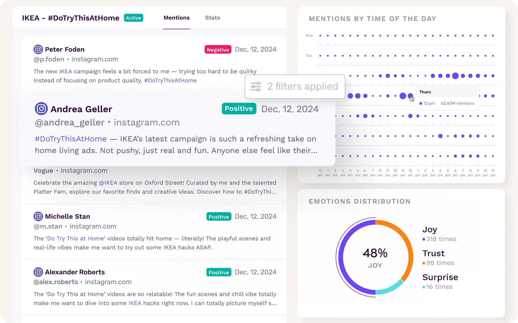Switch to the Mentions tab

177,18
